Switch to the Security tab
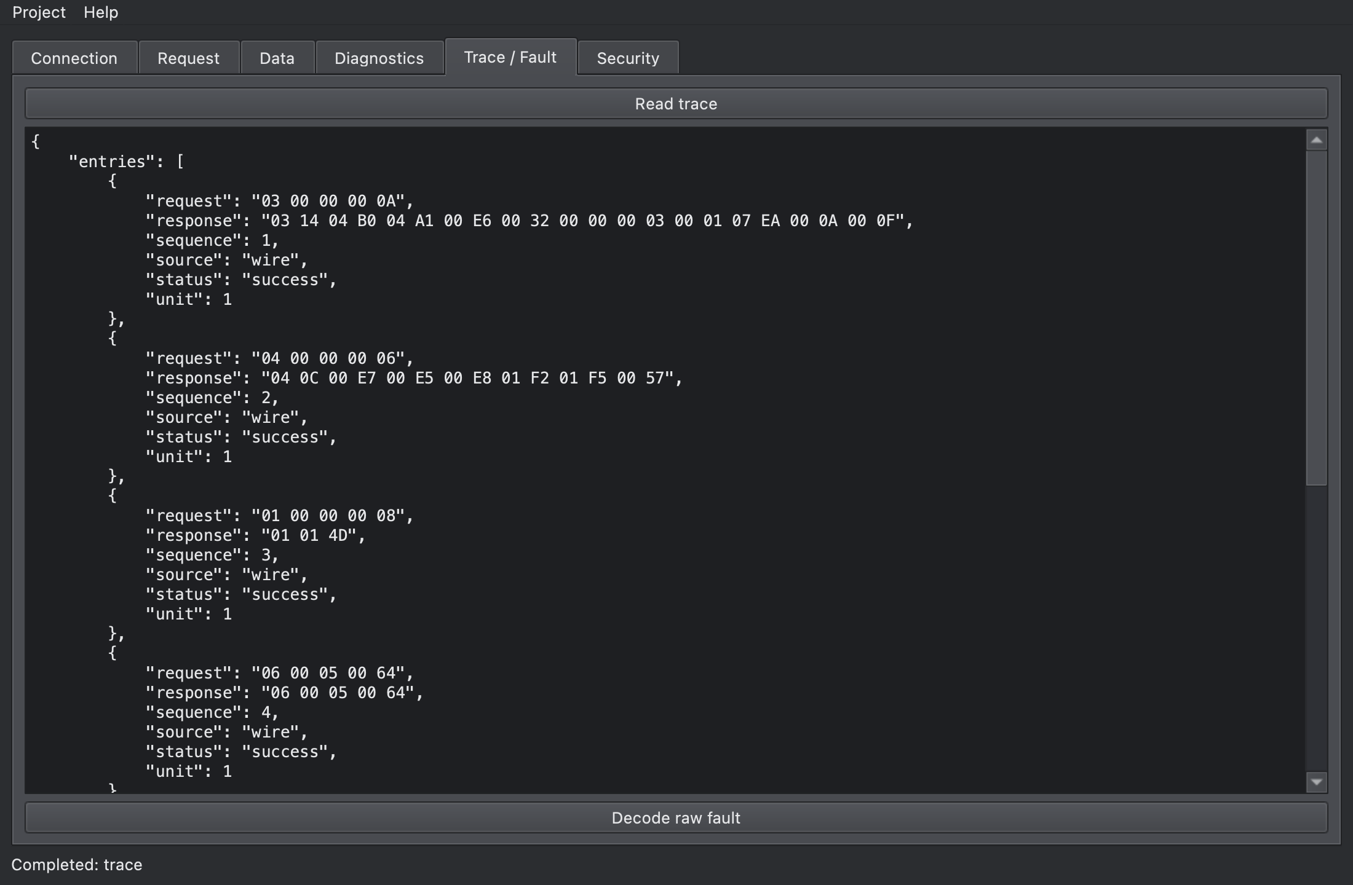The height and width of the screenshot is (885, 1353). click(x=628, y=58)
